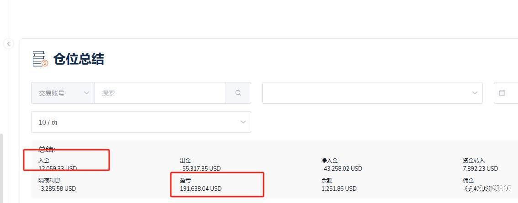Open the 交易账号 selector dropdown

(x=63, y=93)
